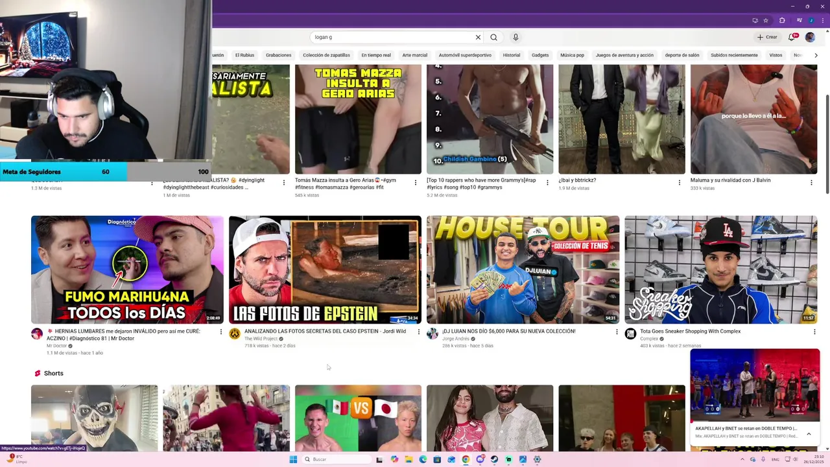Open the Chrome three-dot menu
This screenshot has height=467, width=830.
point(823,20)
